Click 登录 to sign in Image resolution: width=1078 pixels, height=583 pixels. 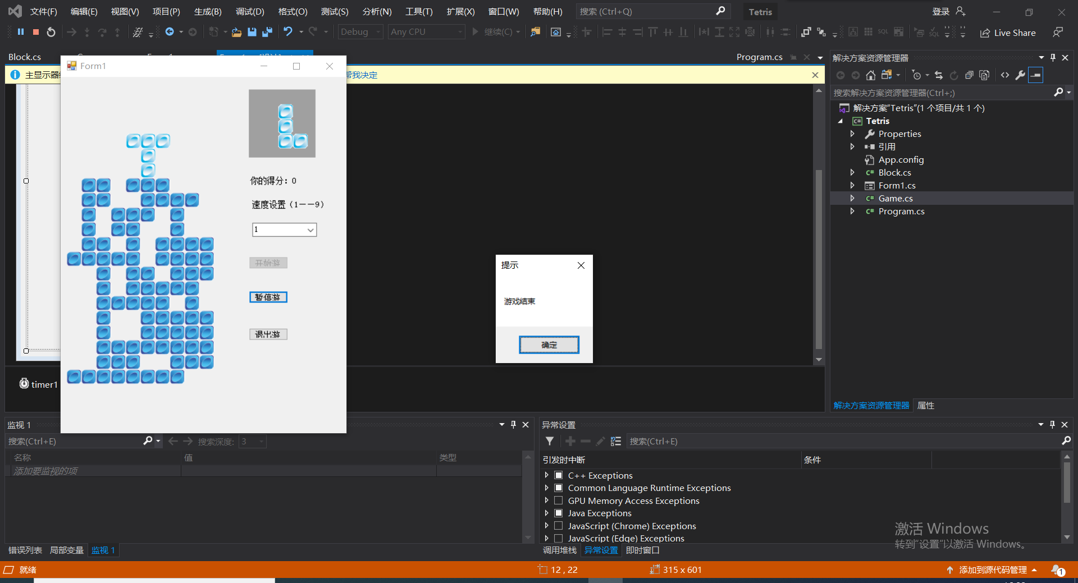coord(941,11)
